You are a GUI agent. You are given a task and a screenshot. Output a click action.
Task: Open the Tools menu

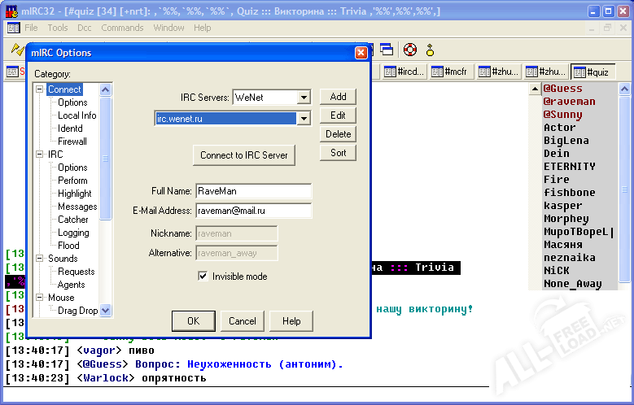point(58,28)
